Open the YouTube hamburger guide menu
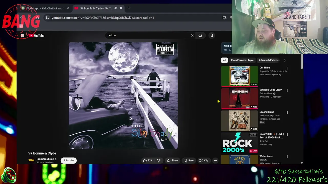 pos(23,36)
